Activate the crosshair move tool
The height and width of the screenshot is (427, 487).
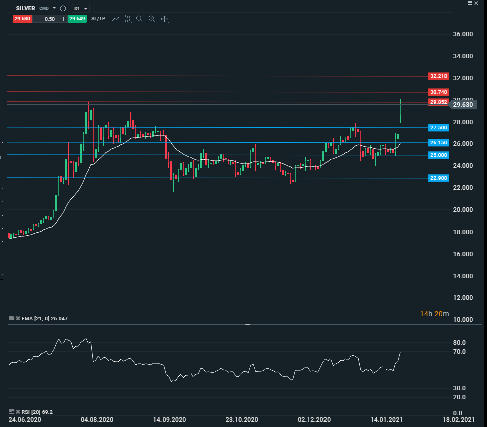tap(164, 19)
